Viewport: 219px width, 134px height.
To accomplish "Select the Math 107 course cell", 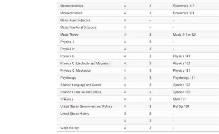I will tap(179, 99).
